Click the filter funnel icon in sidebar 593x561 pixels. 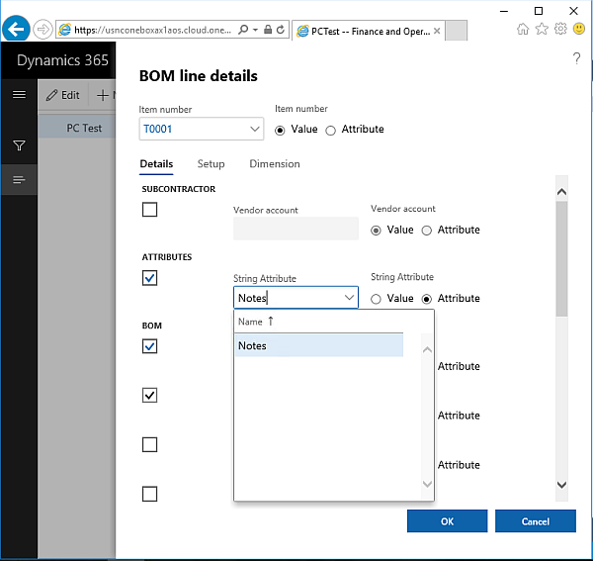coord(19,146)
